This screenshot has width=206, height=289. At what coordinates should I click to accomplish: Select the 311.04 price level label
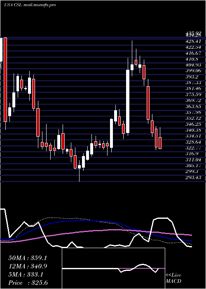pos(193,160)
